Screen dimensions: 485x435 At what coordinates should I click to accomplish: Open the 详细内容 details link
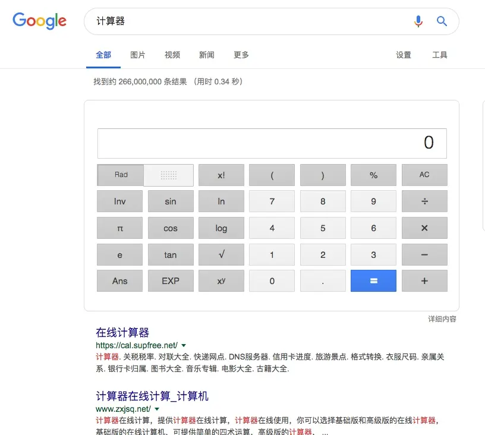pos(442,319)
